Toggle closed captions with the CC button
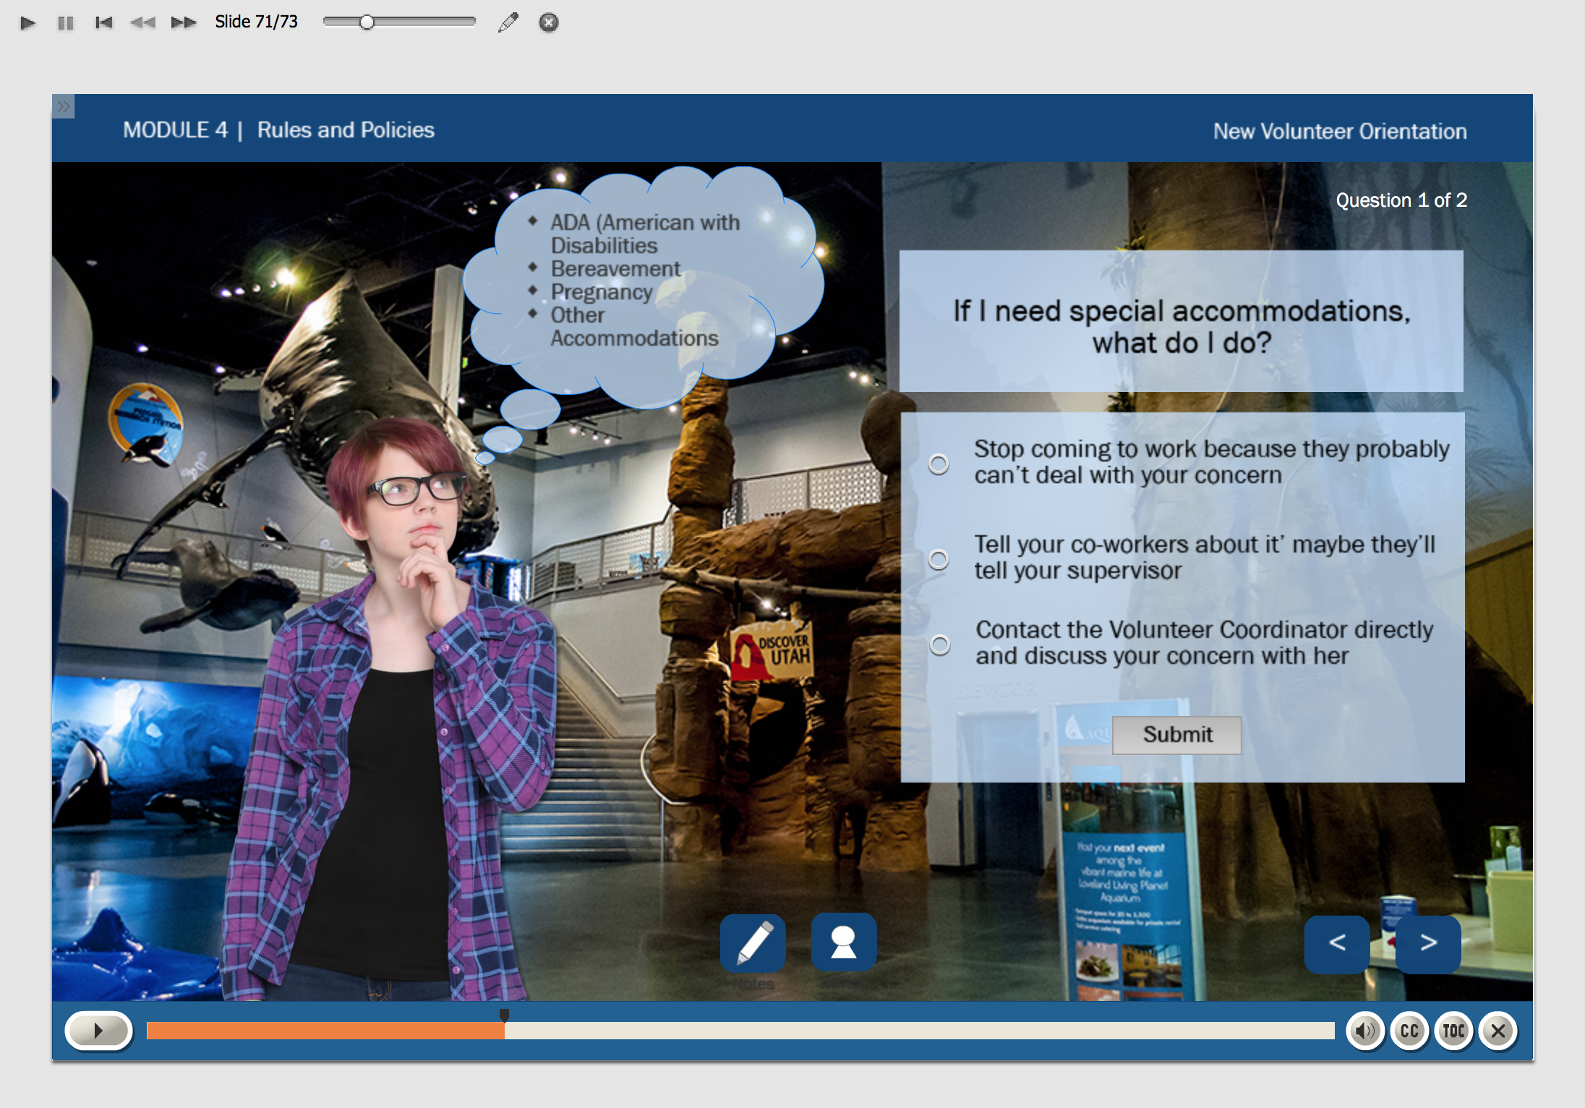Screen dimensions: 1585x1108 pyautogui.click(x=1409, y=1031)
